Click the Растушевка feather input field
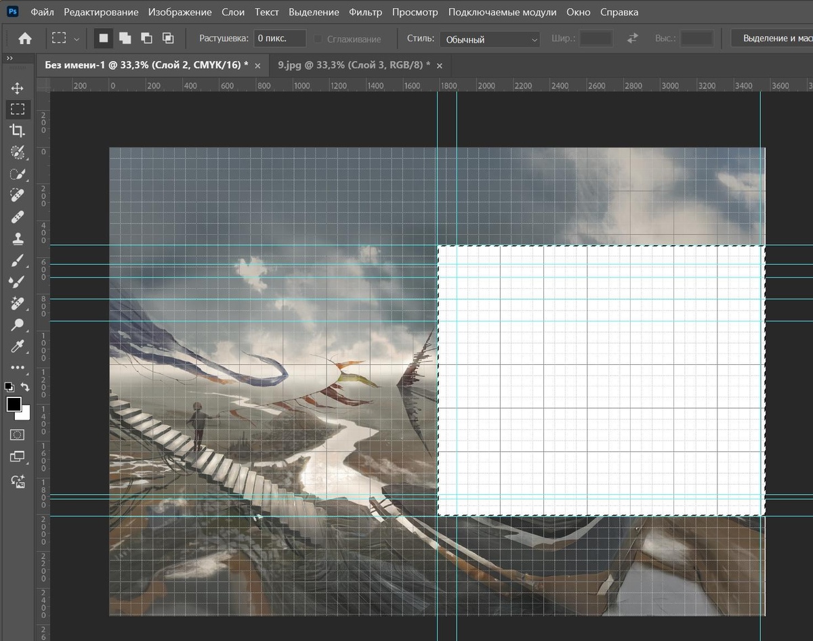Viewport: 813px width, 641px height. (280, 39)
